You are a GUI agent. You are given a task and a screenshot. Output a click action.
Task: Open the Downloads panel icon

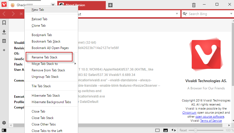point(4,32)
